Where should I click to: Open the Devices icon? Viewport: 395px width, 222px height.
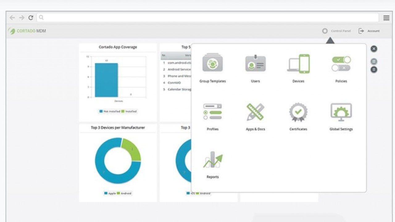point(298,64)
